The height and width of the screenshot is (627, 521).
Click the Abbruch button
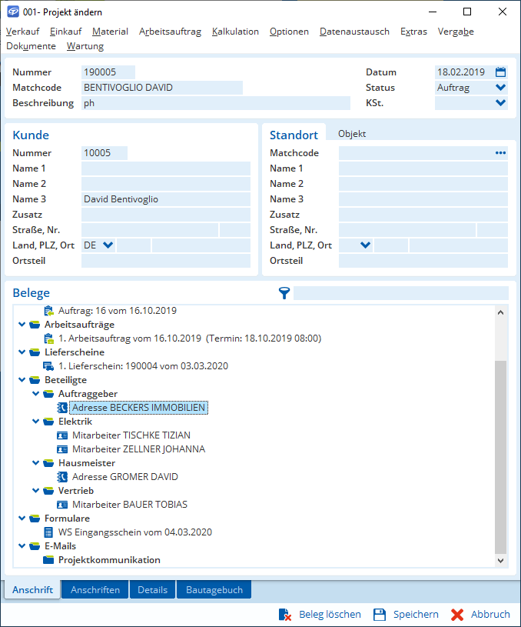480,615
